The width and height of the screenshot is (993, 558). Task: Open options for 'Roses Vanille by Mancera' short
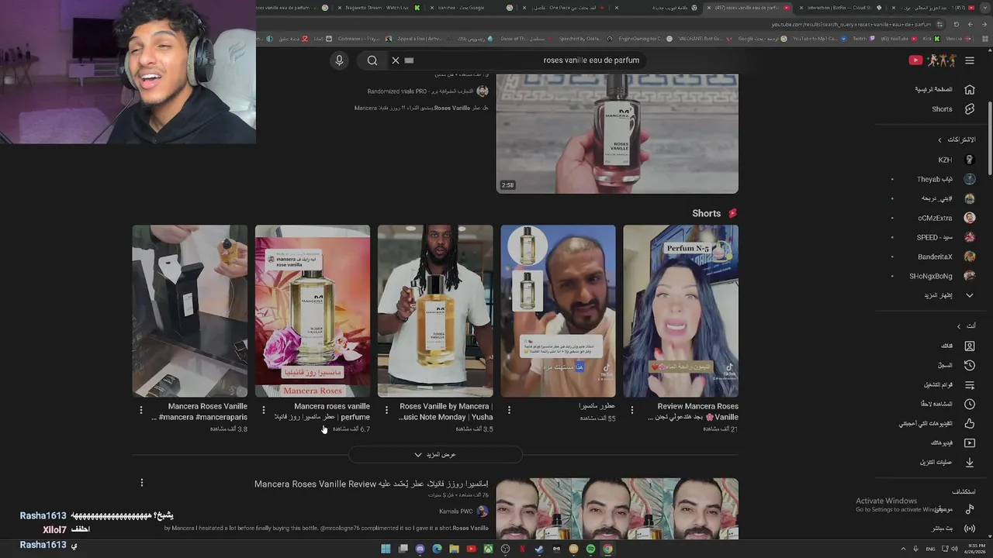pyautogui.click(x=386, y=410)
